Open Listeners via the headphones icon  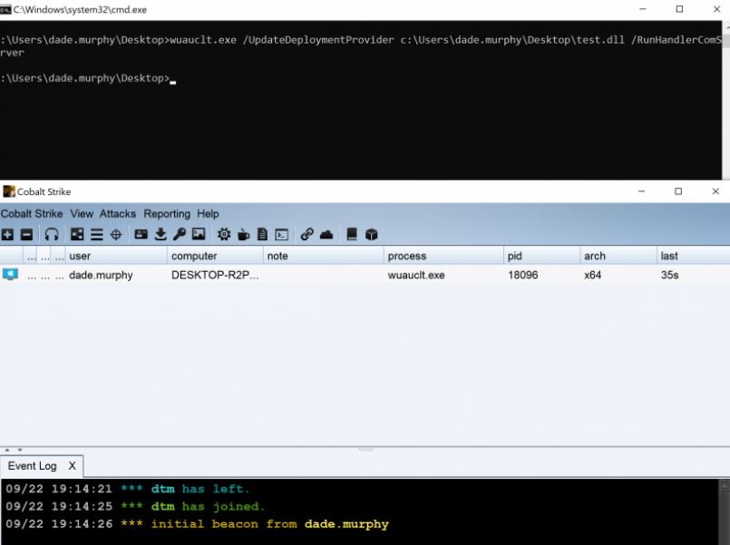click(52, 234)
